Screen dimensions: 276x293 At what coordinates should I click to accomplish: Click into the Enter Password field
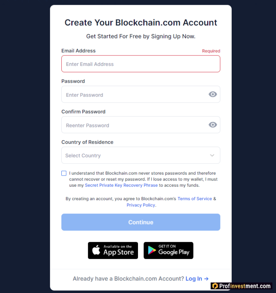[134, 95]
